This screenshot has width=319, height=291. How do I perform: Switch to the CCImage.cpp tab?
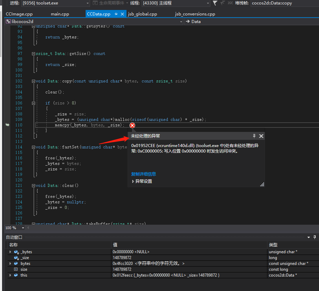click(x=19, y=14)
